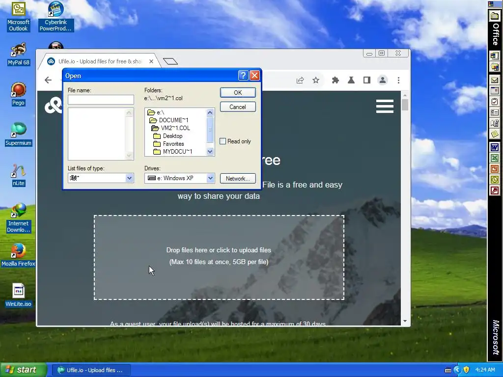Click the flask experiments icon
Image resolution: width=503 pixels, height=377 pixels.
coord(351,80)
